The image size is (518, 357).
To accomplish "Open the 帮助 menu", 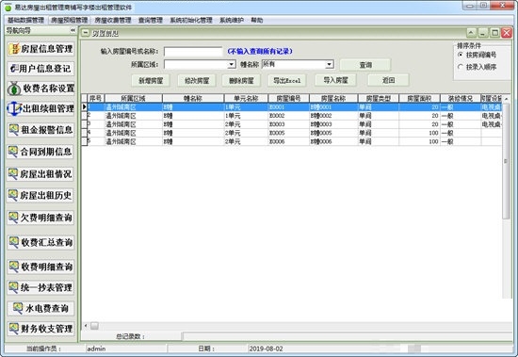I will point(257,20).
